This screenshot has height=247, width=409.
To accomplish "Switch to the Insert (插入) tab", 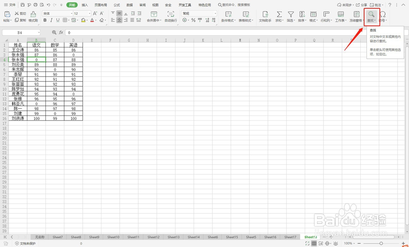I will point(85,5).
